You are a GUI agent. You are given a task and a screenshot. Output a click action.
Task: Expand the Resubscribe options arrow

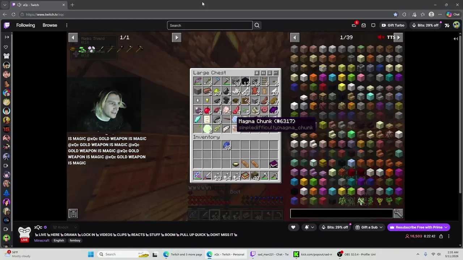tap(446, 227)
